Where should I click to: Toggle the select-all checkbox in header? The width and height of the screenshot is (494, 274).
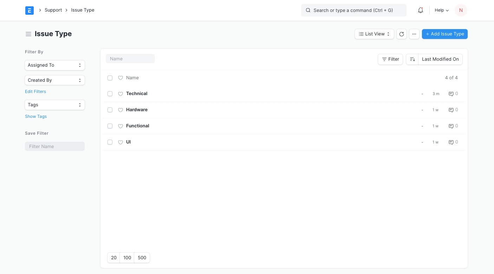[110, 78]
